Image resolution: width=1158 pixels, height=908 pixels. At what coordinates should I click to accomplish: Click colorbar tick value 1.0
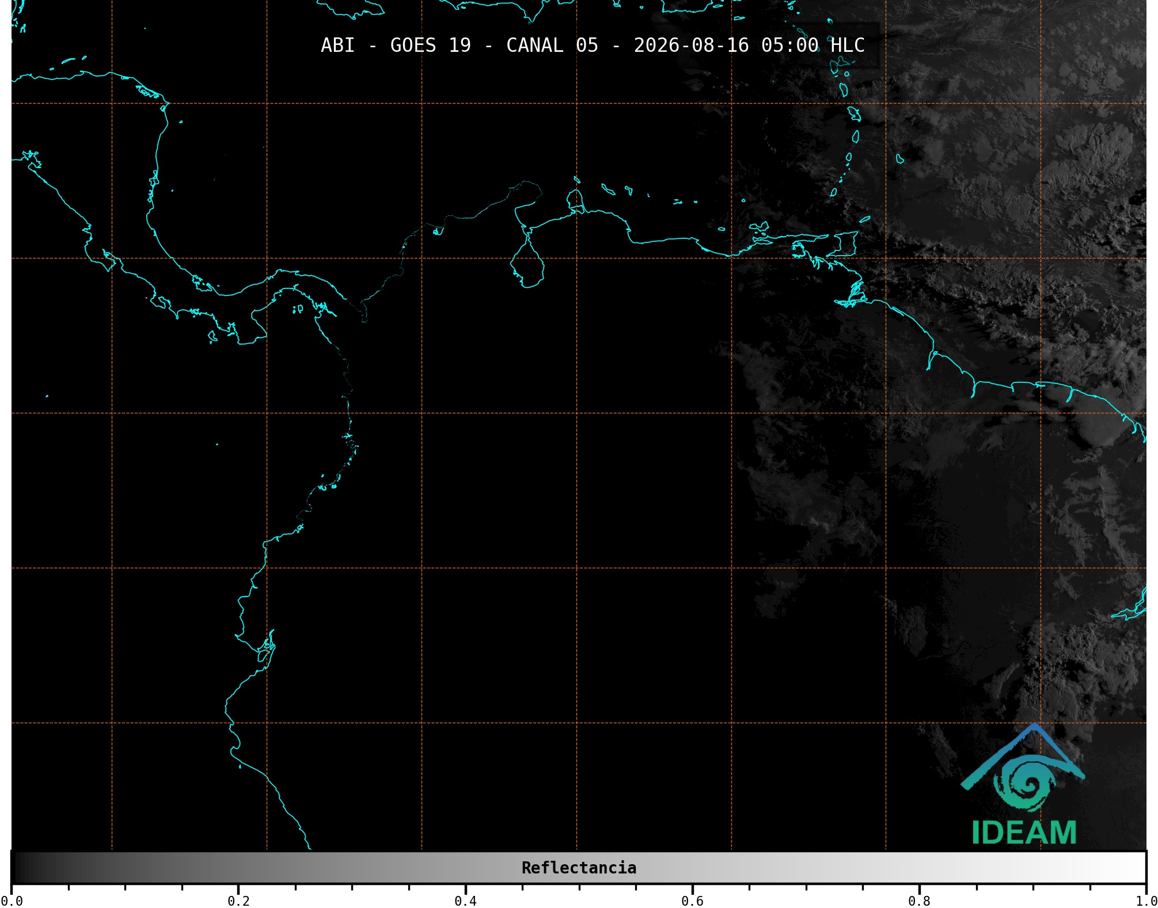[1146, 901]
